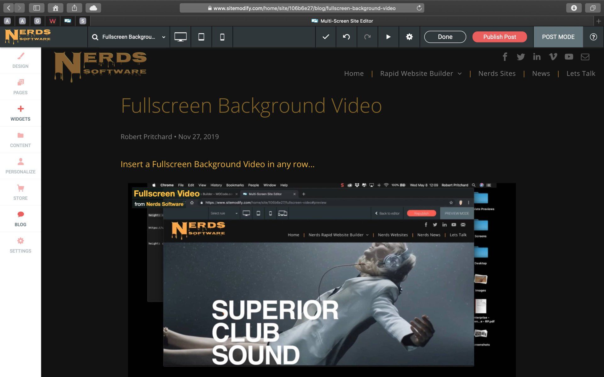Viewport: 604px width, 377px height.
Task: Select the author and date line
Action: pos(170,137)
